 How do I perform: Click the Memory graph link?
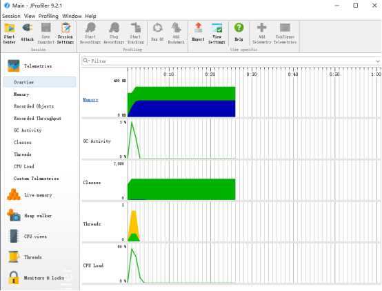90,100
